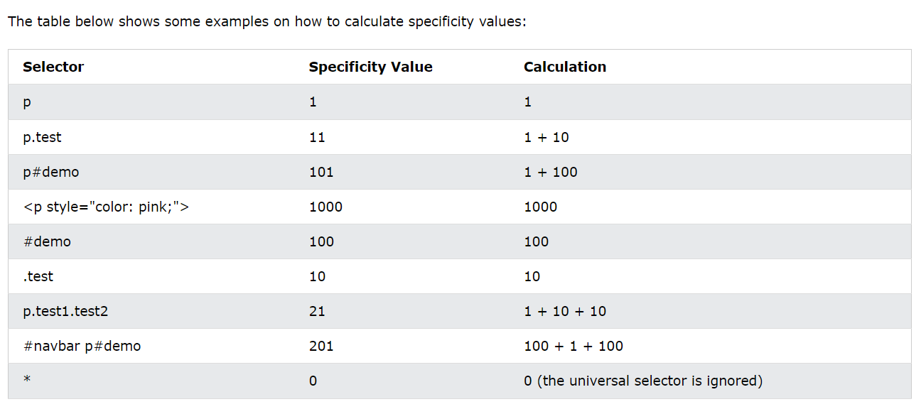Click the #demo selector cell

[x=47, y=241]
